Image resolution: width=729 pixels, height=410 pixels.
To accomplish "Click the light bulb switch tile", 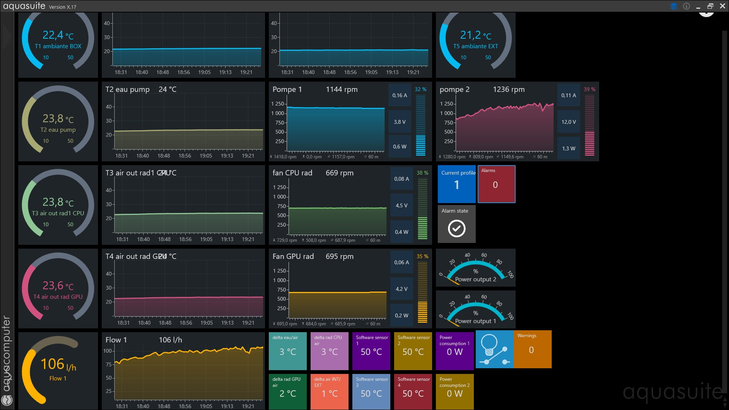I will coord(494,350).
